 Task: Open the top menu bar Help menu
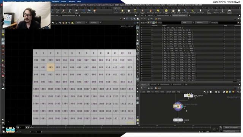pos(79,2)
